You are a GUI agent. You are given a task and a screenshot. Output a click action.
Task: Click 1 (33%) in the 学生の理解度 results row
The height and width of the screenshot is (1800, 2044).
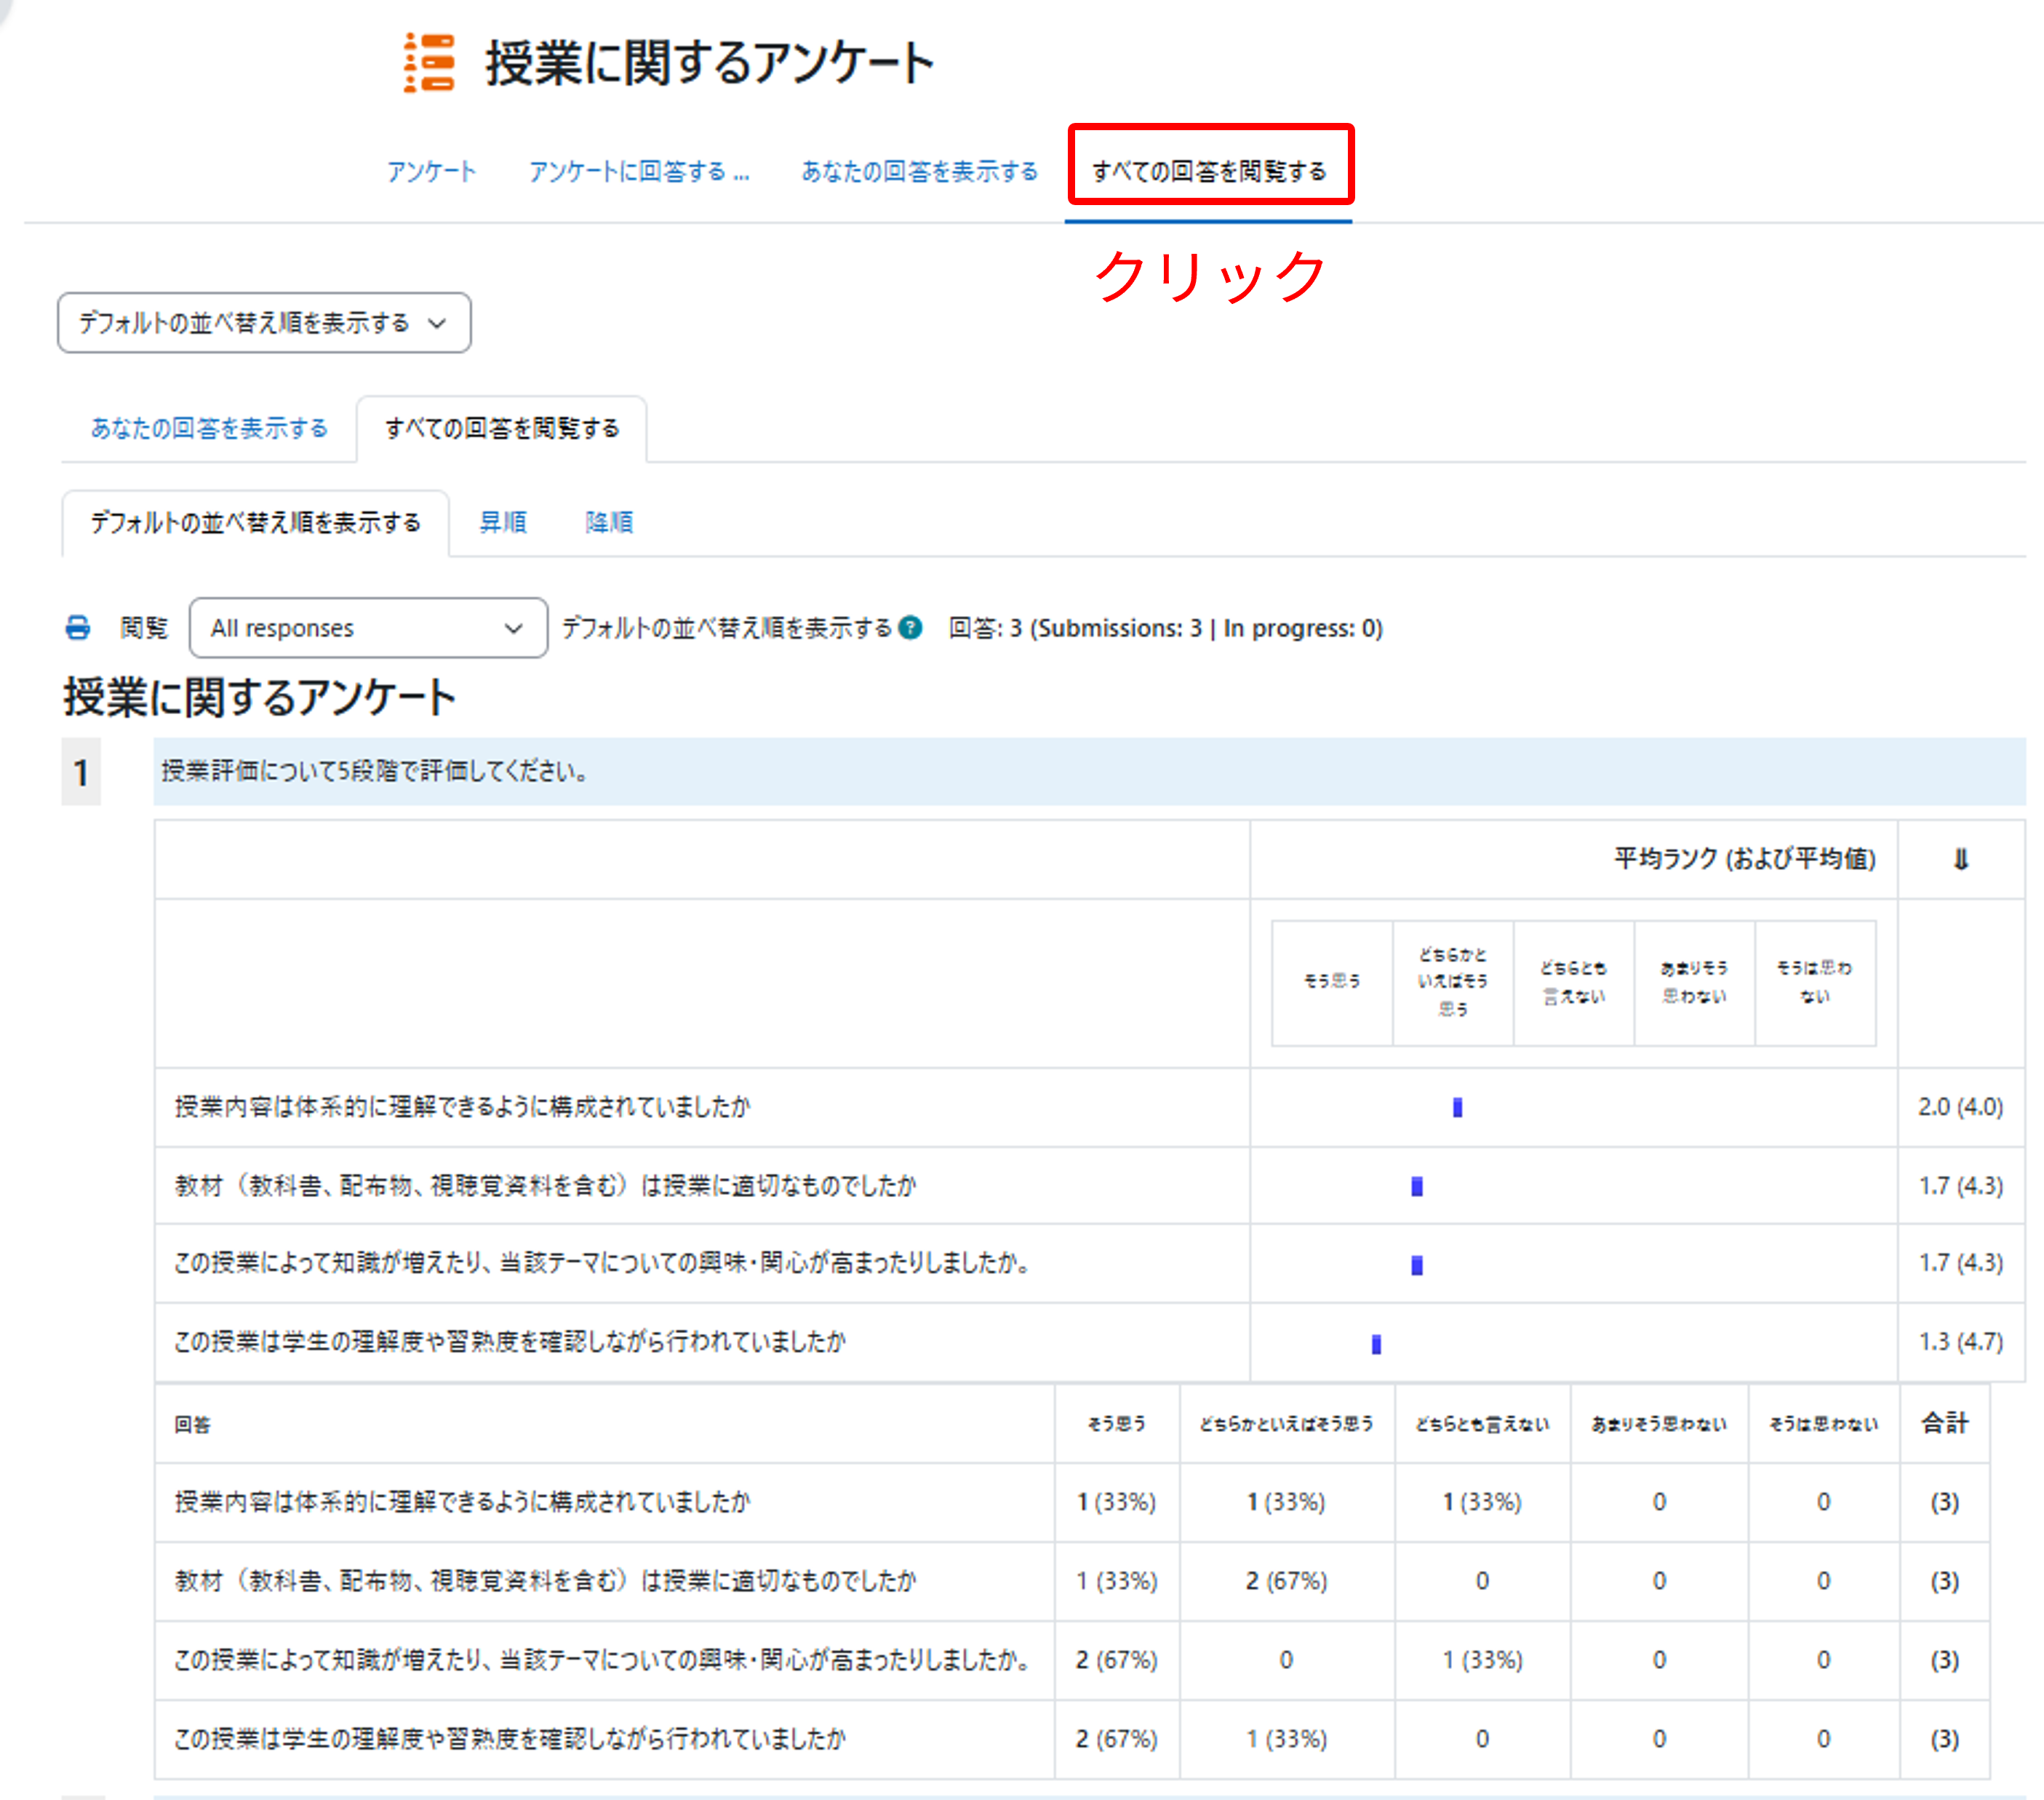pos(1286,1739)
